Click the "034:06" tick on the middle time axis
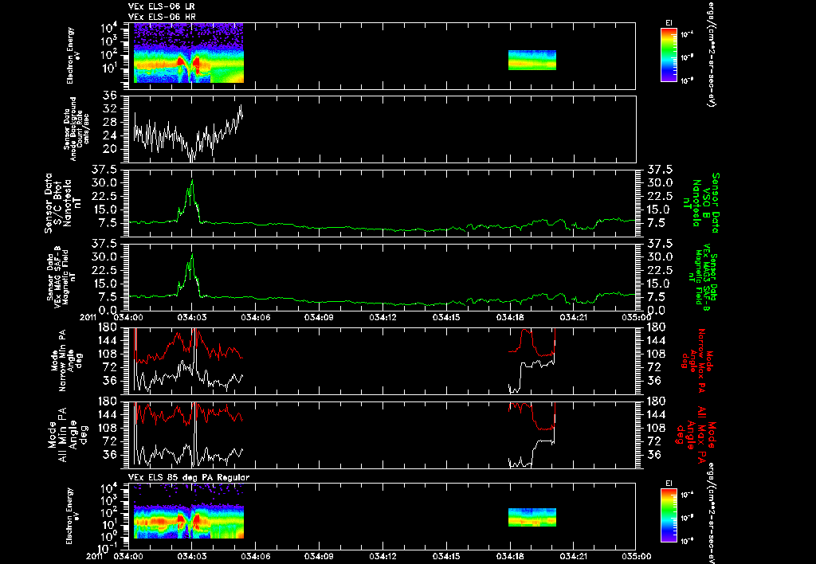This screenshot has height=564, width=816. click(x=256, y=317)
